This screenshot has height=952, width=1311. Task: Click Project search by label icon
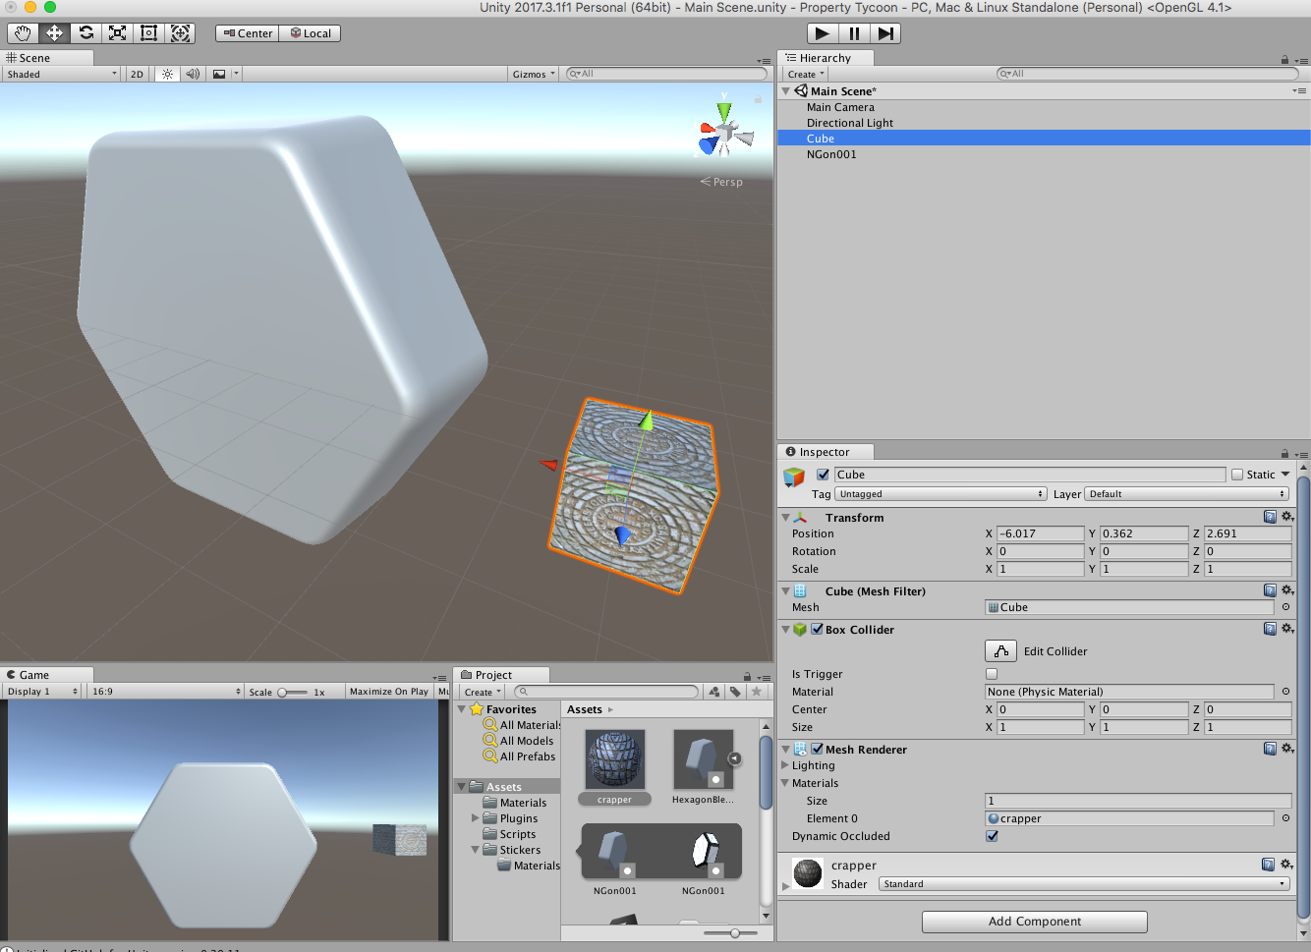pyautogui.click(x=735, y=692)
